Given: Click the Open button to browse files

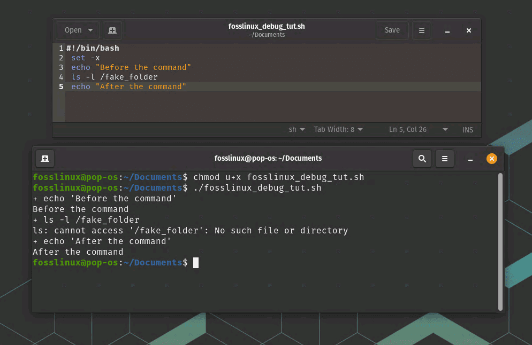Looking at the screenshot, I should click(x=73, y=30).
